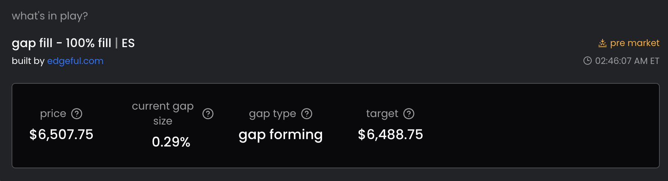668x181 pixels.
Task: Click the current gap size help icon
Action: 208,114
